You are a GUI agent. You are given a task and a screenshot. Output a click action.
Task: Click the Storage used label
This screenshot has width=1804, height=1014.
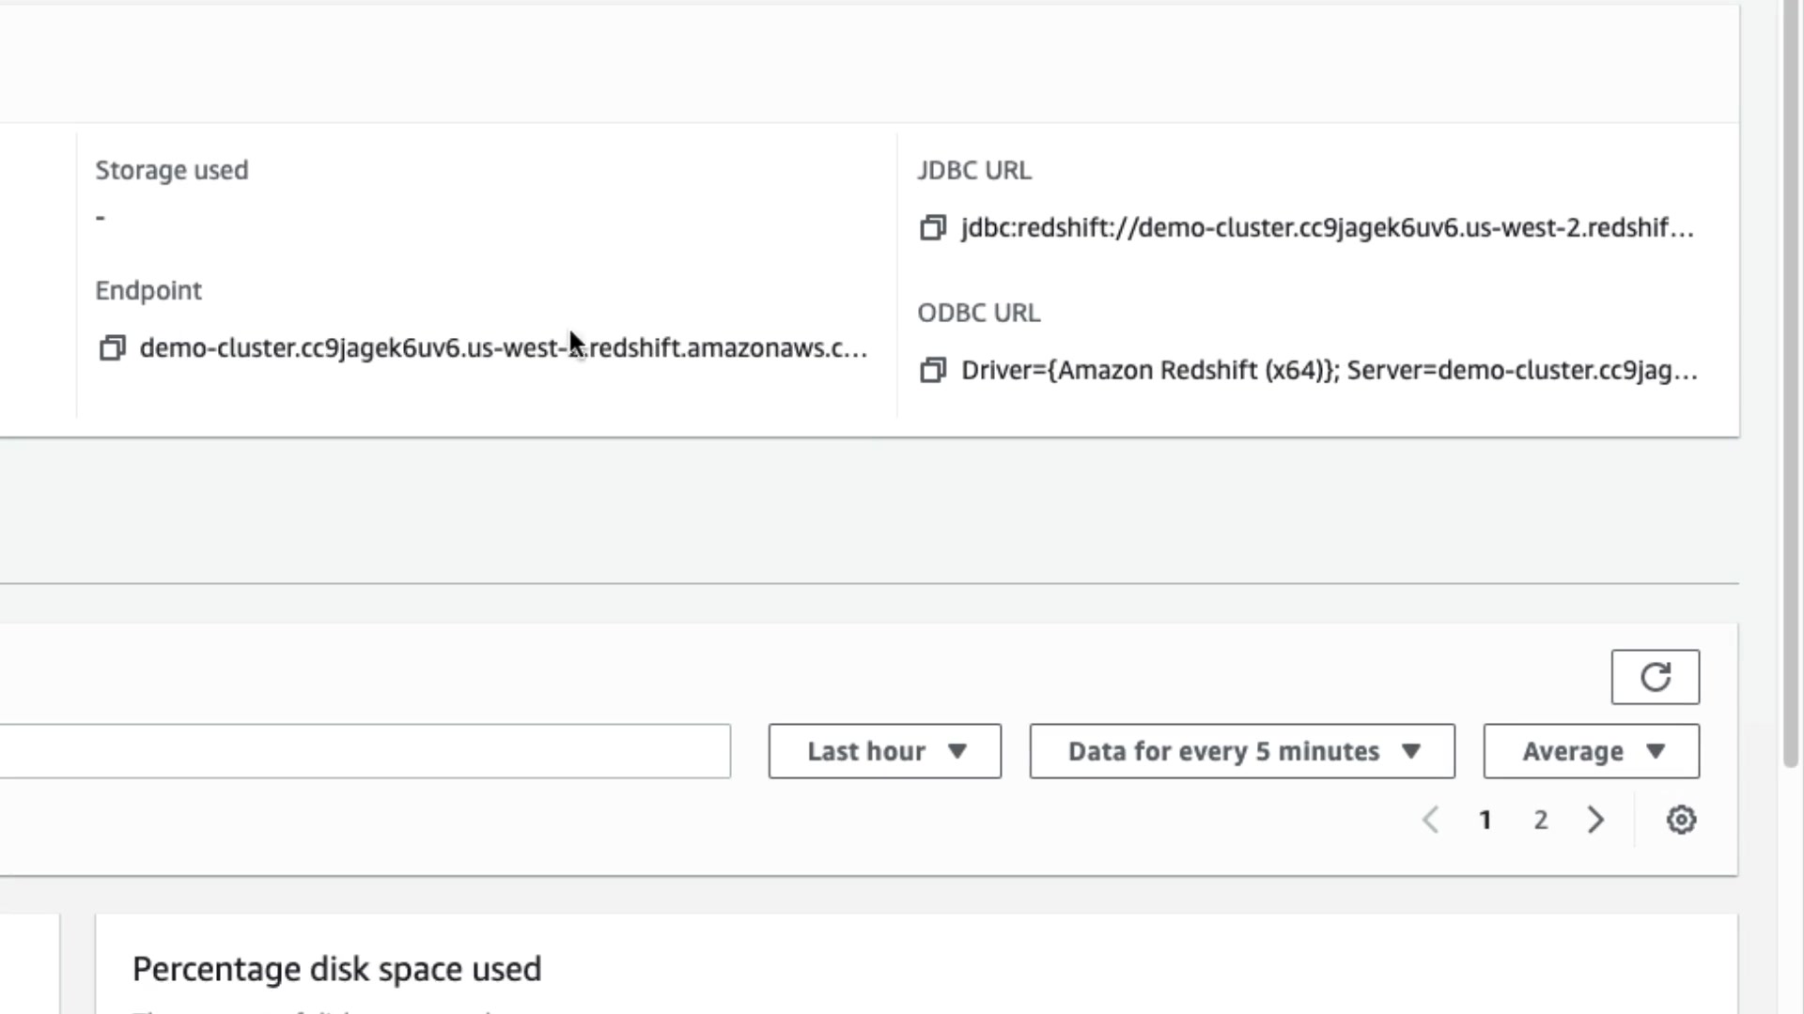click(172, 170)
